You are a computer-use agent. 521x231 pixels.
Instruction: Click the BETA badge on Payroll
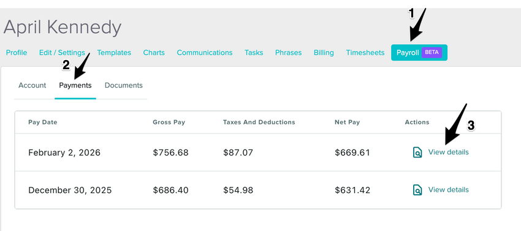click(432, 53)
